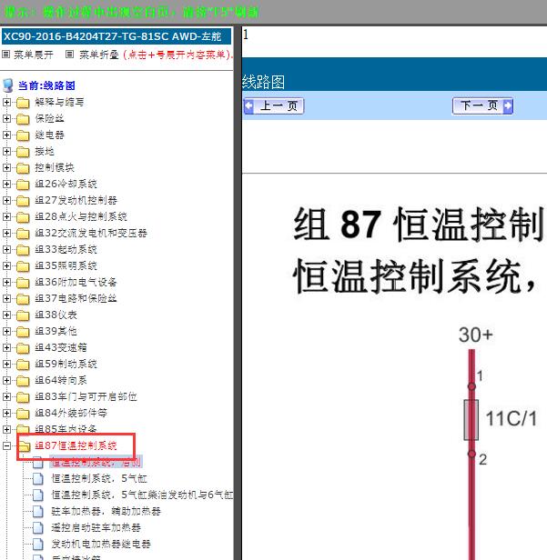Click the 组64转向系 folder icon
The height and width of the screenshot is (560, 547).
pyautogui.click(x=23, y=381)
